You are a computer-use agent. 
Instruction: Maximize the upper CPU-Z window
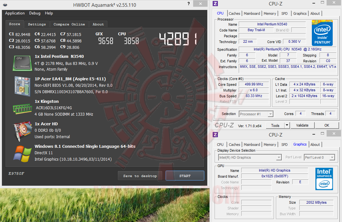coord(322,2)
